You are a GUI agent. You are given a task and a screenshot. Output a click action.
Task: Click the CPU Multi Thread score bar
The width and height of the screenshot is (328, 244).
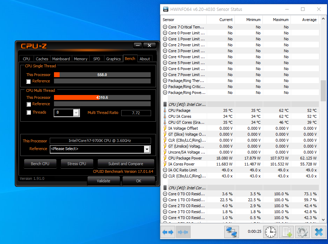coord(102,97)
